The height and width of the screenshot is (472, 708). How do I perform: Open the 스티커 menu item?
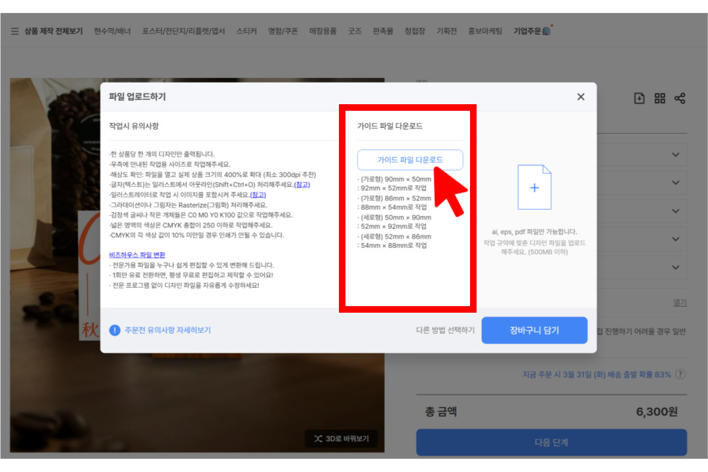pyautogui.click(x=246, y=30)
